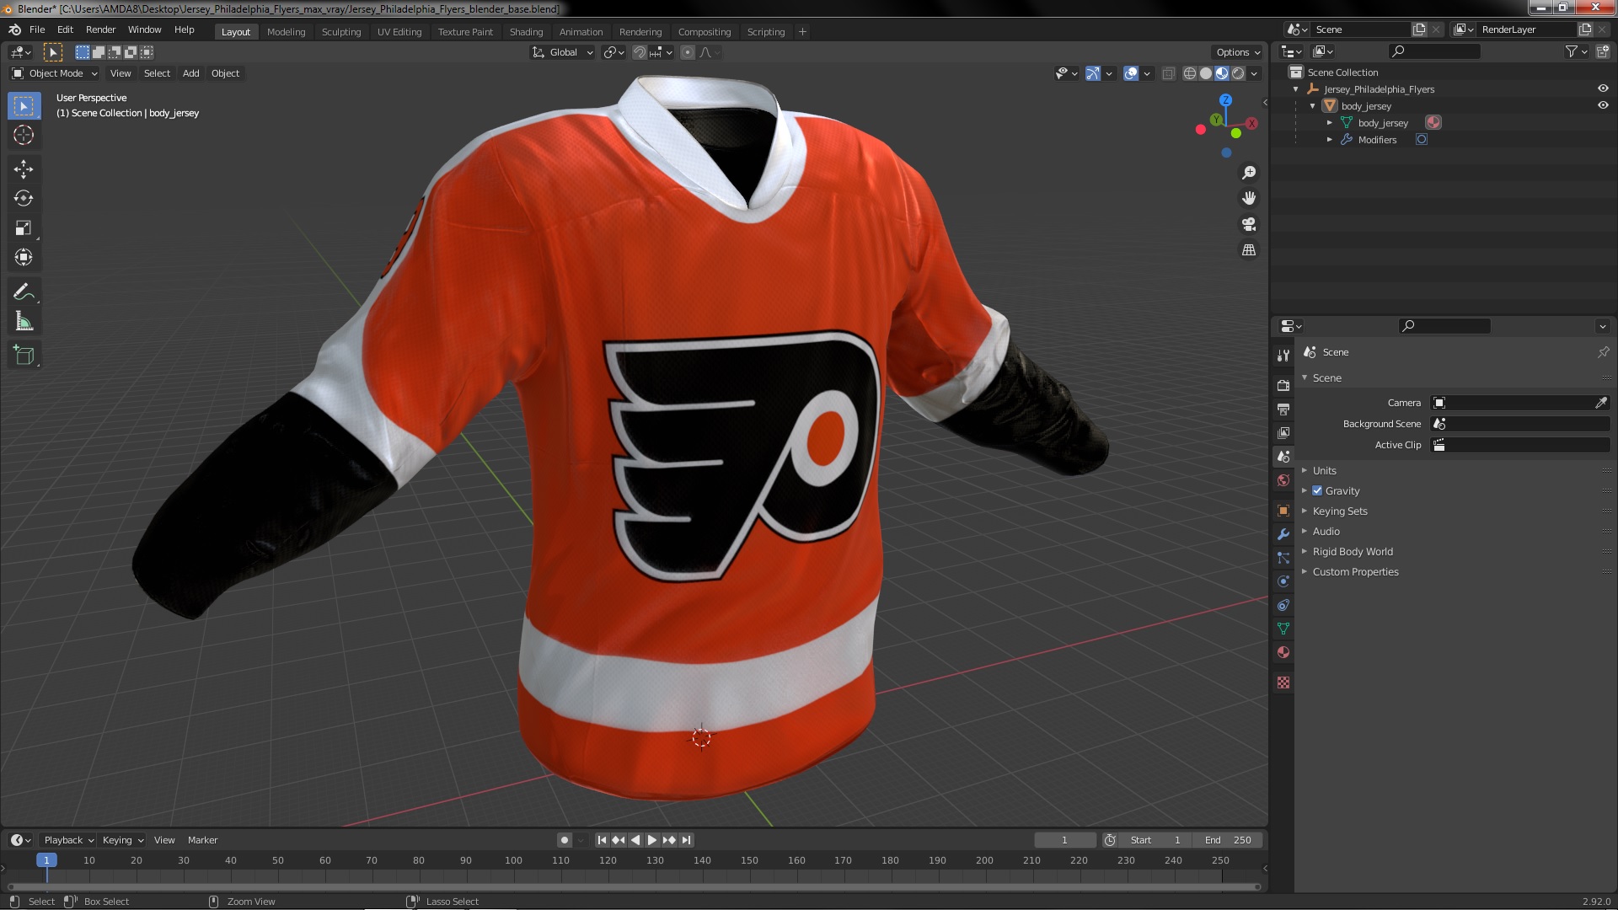Toggle X-ray mode
Screen dimensions: 1618x910
1168,73
